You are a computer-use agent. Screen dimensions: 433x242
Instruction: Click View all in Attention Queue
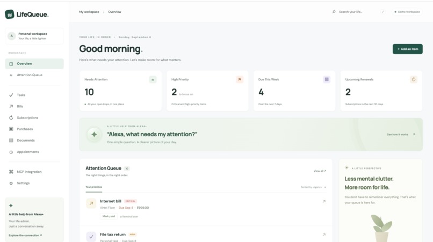click(x=320, y=171)
